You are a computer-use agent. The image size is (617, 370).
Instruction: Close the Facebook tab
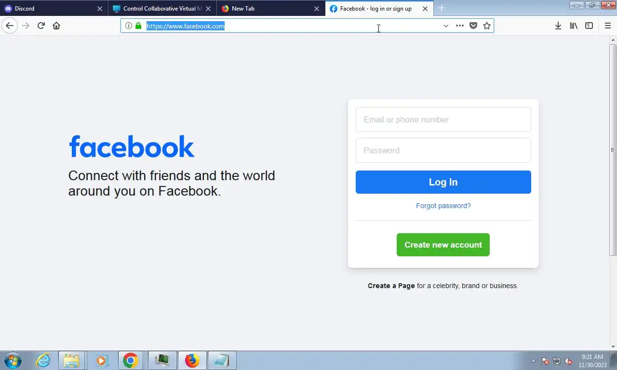(x=425, y=9)
